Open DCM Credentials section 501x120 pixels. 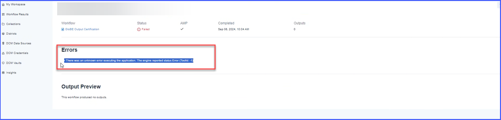pos(17,53)
